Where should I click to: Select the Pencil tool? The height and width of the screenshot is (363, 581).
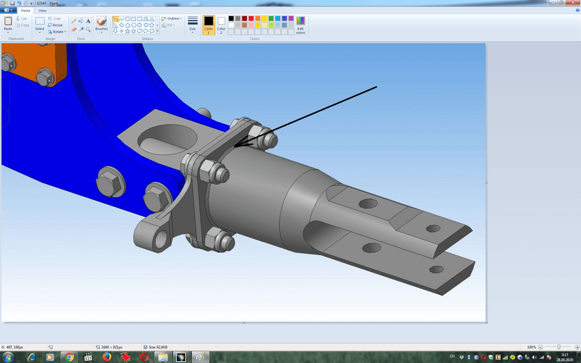coord(74,21)
